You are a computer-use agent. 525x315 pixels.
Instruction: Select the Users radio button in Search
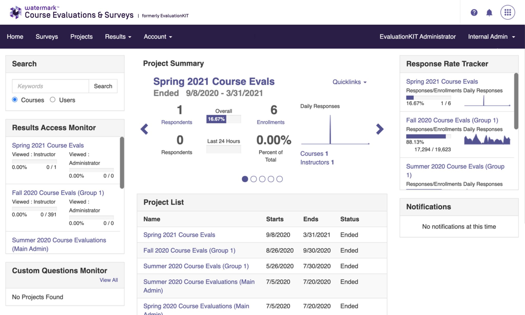click(x=53, y=100)
